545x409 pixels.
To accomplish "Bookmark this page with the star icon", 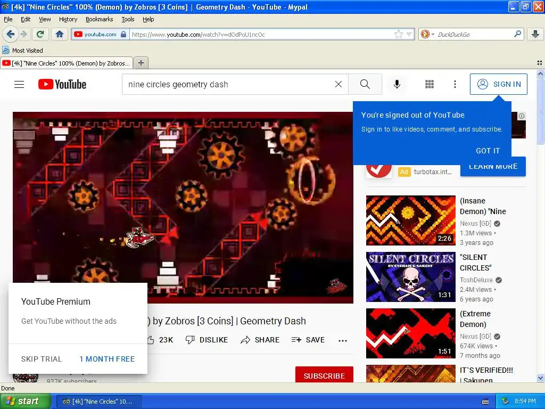I will (398, 34).
